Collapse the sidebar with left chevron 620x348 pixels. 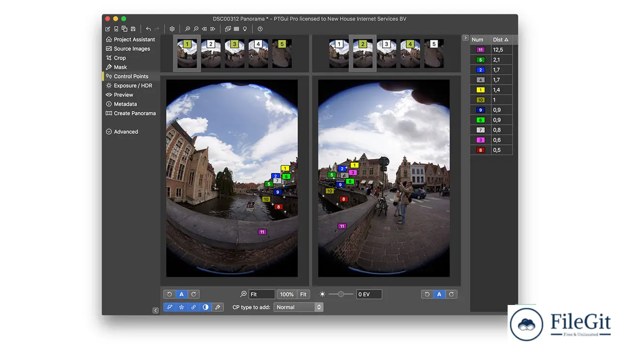(x=155, y=310)
